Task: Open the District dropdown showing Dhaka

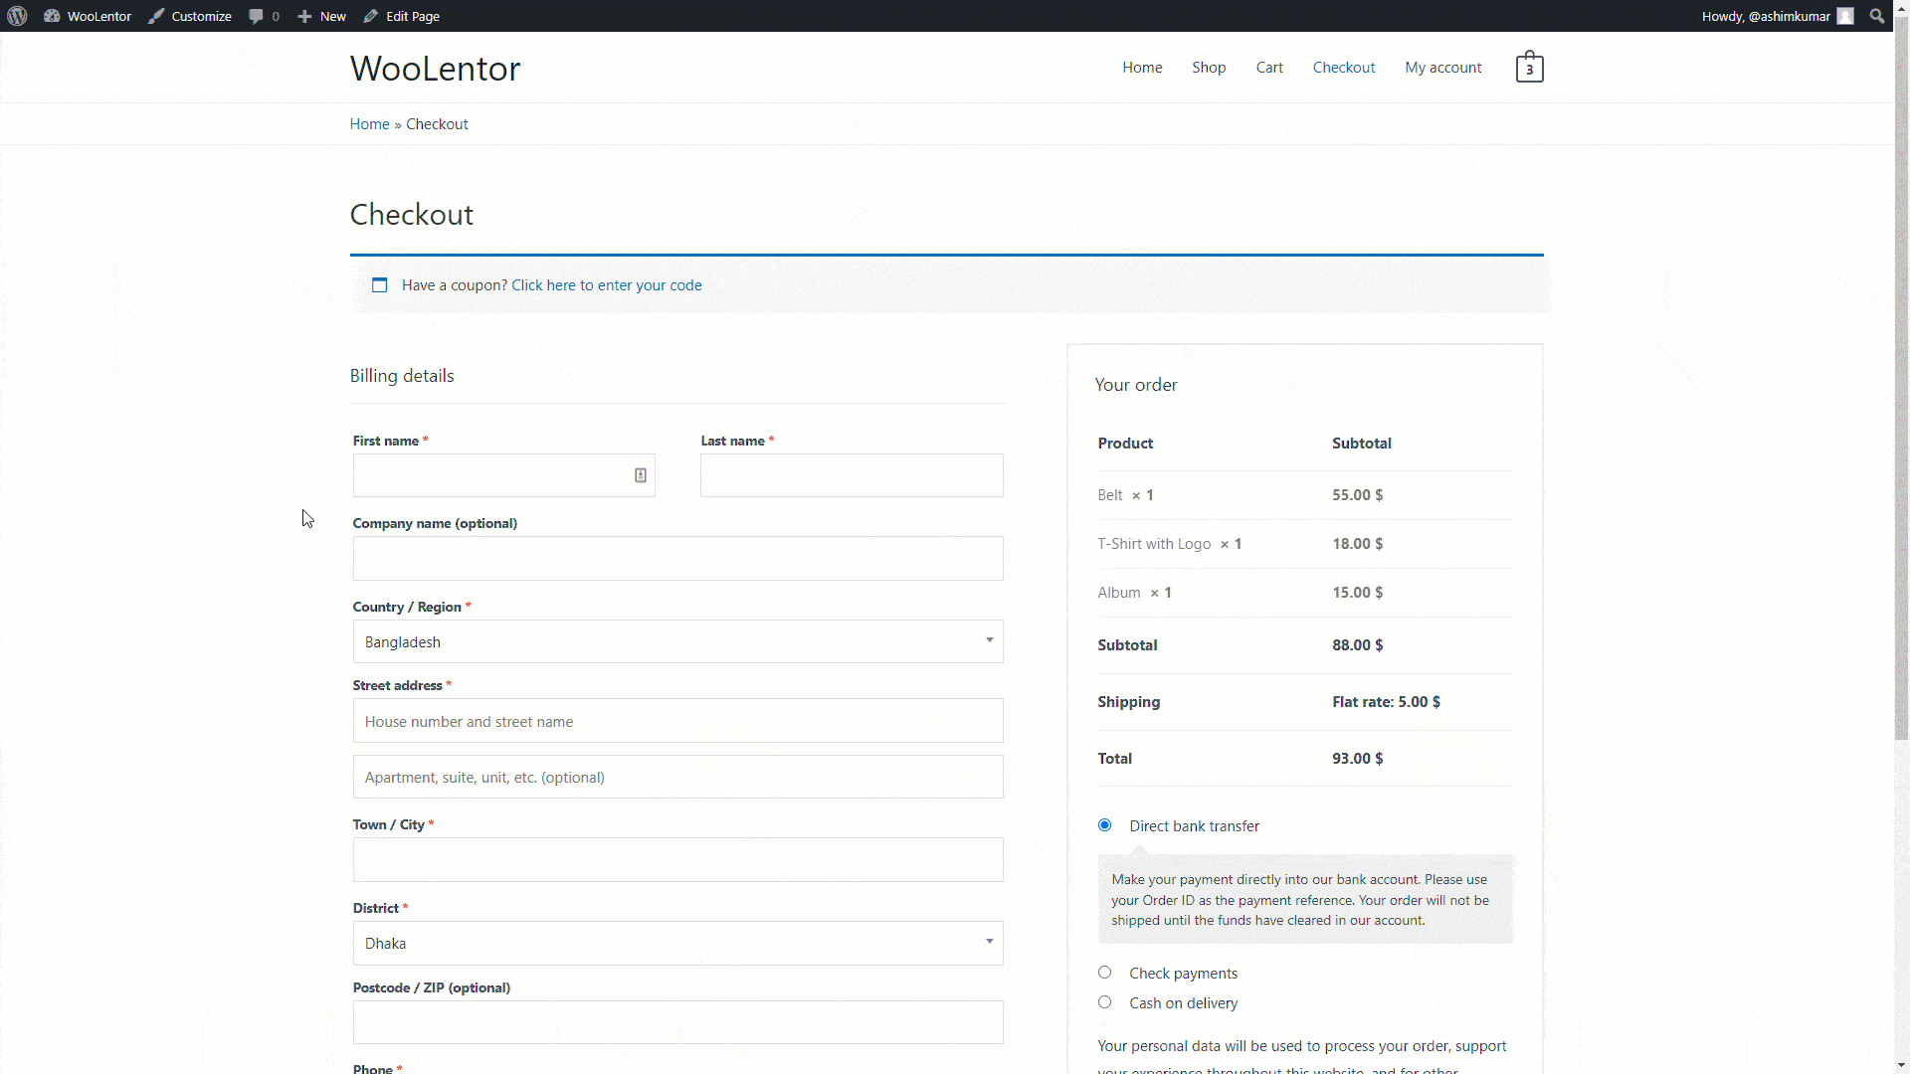Action: pyautogui.click(x=677, y=943)
